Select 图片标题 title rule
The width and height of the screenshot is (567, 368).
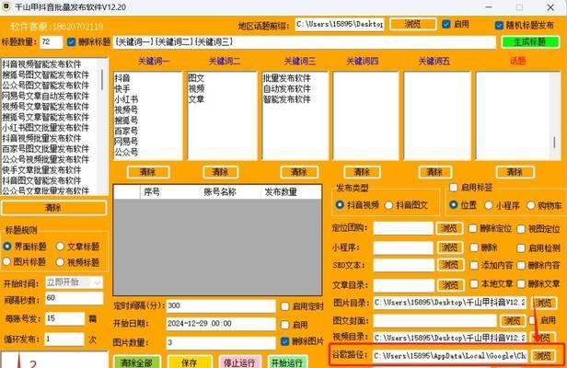6,261
